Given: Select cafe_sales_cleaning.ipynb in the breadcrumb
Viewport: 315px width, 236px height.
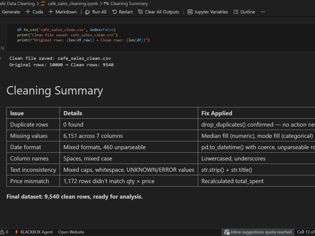Looking at the screenshot, I should [73, 3].
